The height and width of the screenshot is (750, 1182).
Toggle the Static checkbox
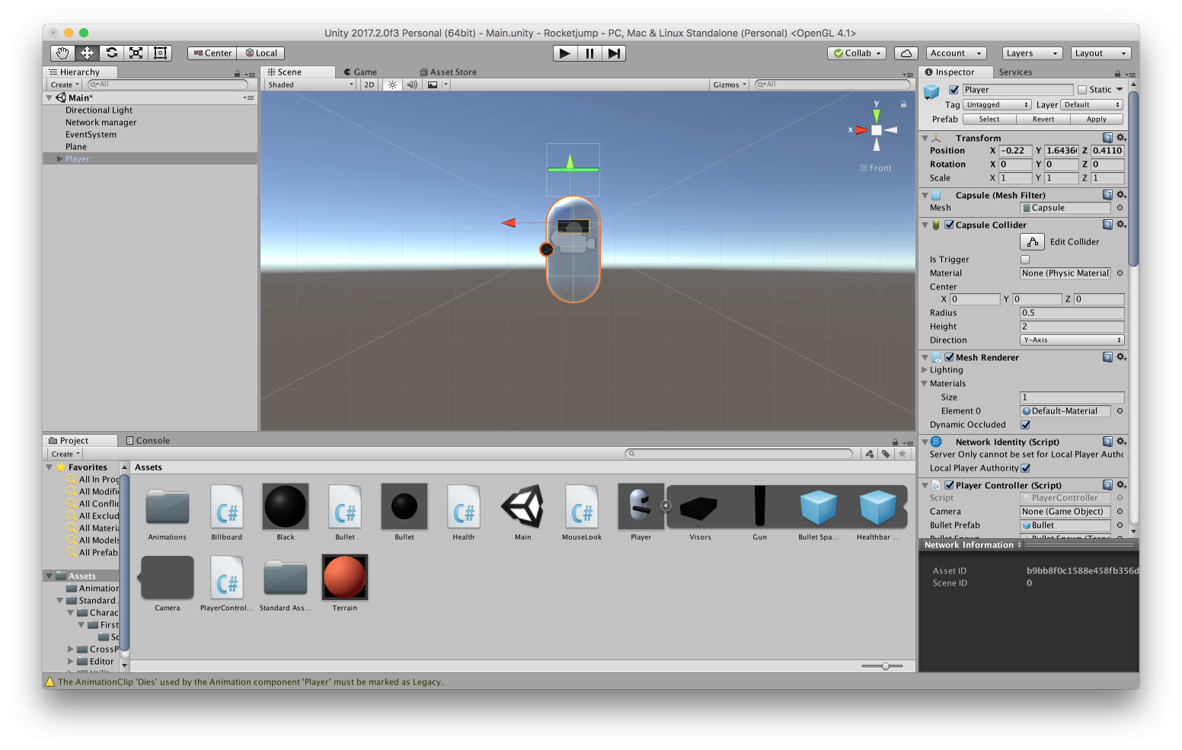[1082, 90]
